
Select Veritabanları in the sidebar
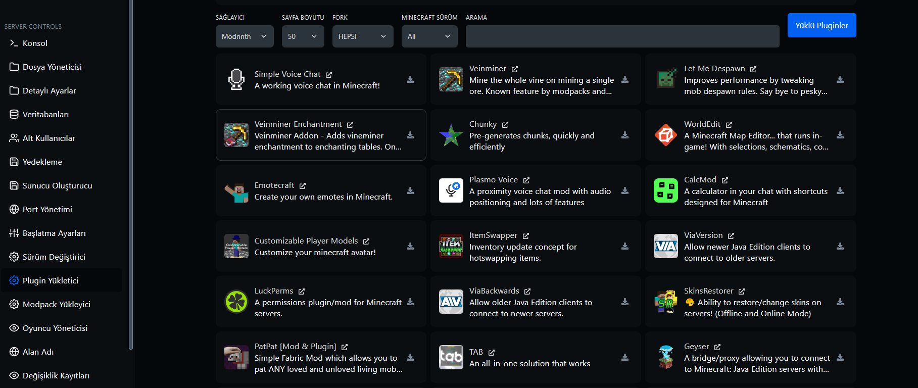[61, 115]
